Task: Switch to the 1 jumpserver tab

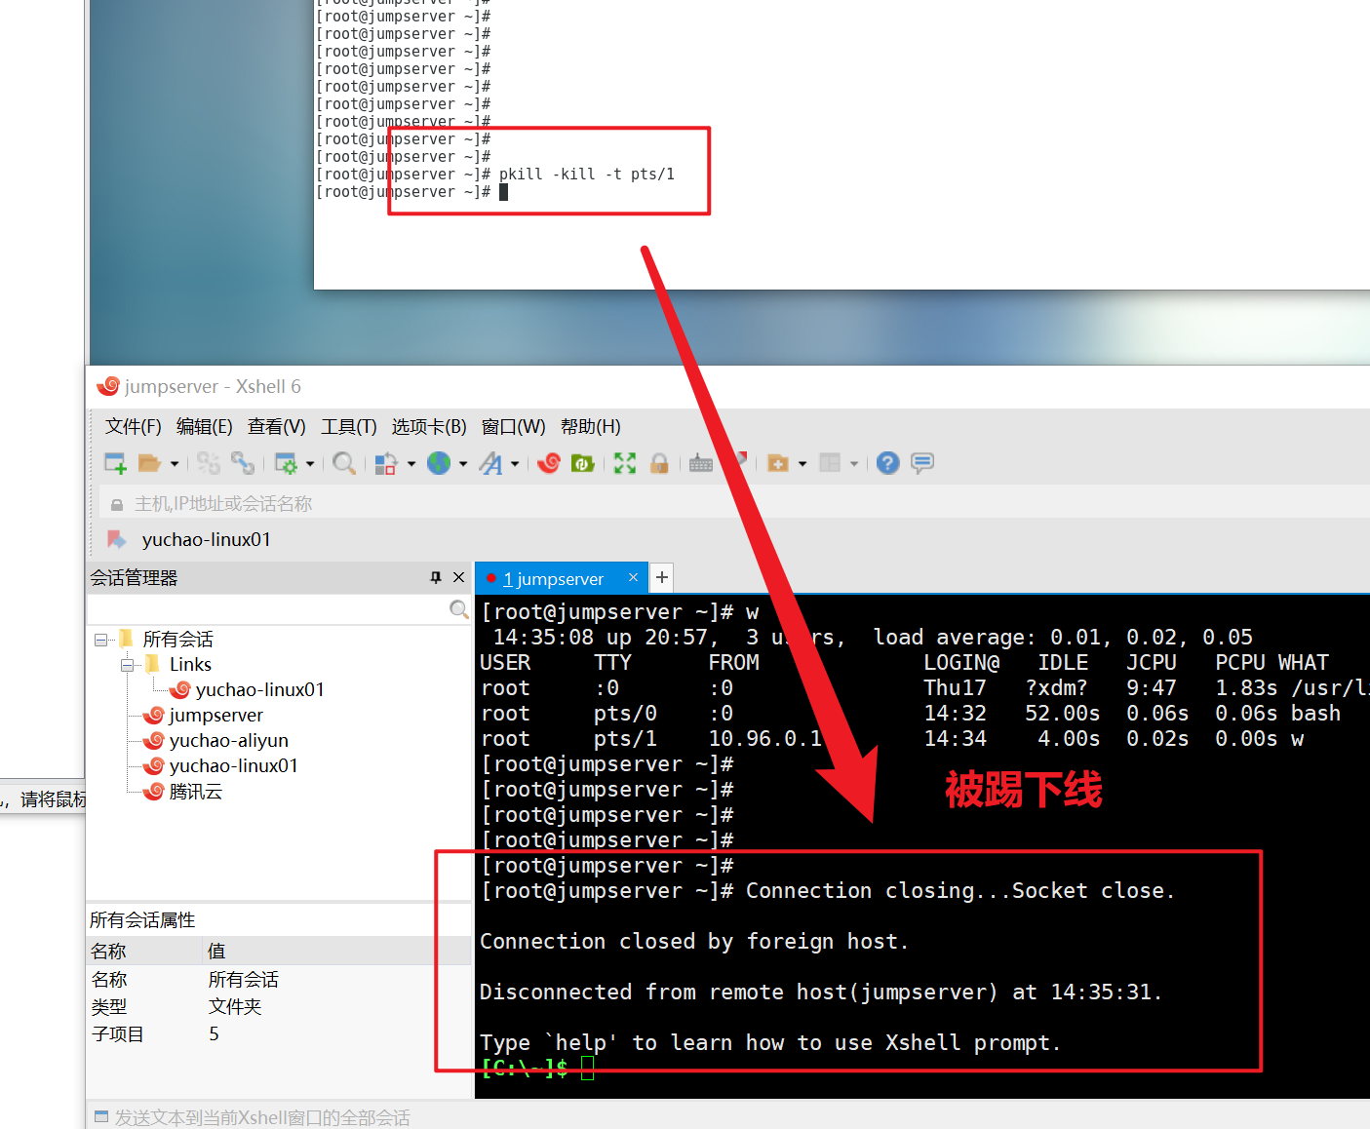Action: point(553,579)
